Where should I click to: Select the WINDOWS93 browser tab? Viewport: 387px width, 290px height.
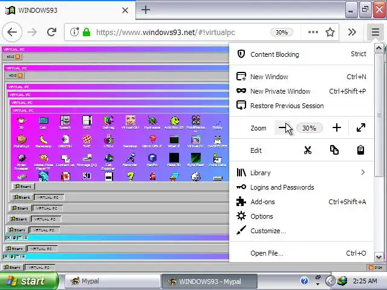tap(68, 10)
